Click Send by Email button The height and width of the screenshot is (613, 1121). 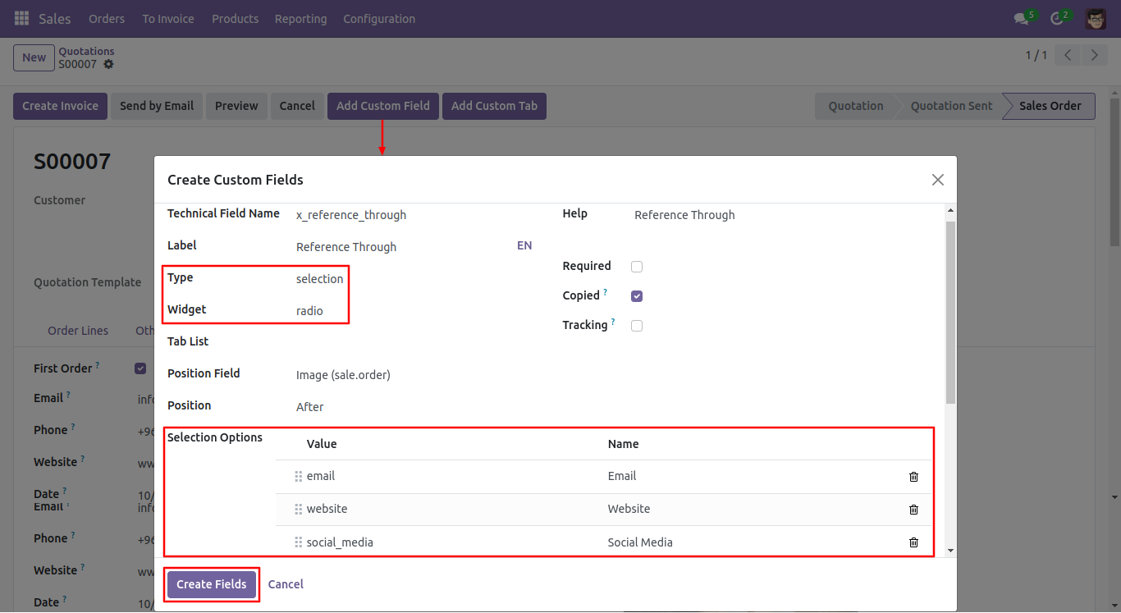click(x=157, y=106)
